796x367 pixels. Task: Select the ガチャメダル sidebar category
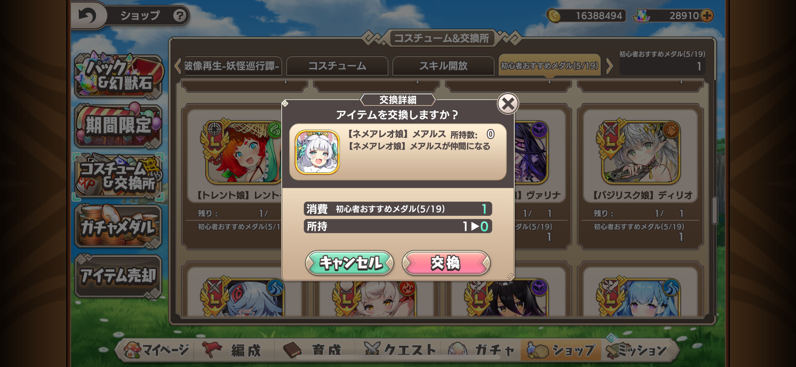click(118, 226)
